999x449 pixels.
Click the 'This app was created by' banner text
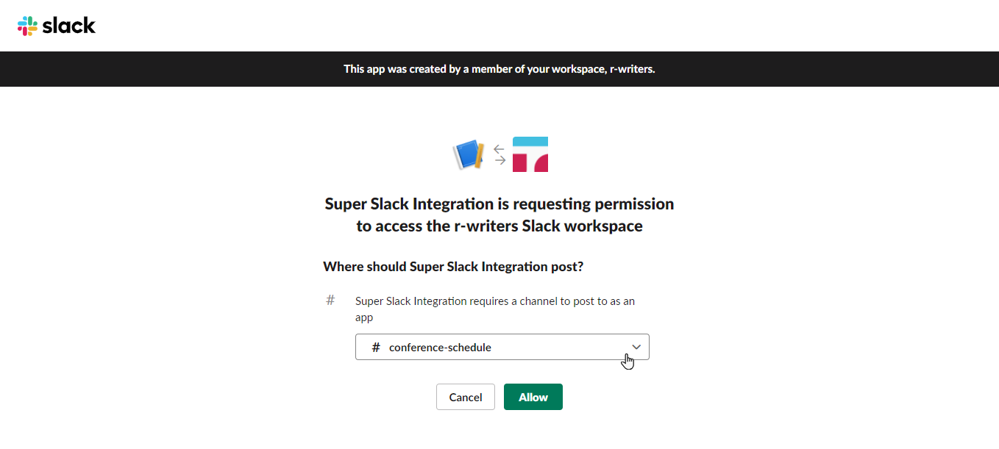pos(499,69)
